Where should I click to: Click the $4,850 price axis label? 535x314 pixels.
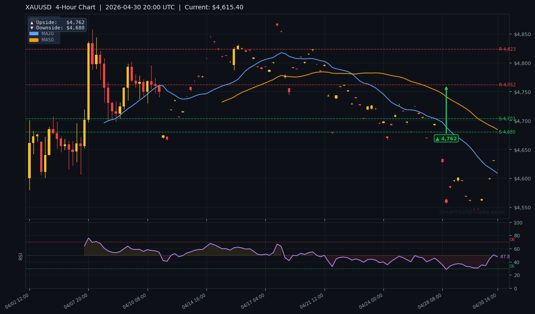522,34
